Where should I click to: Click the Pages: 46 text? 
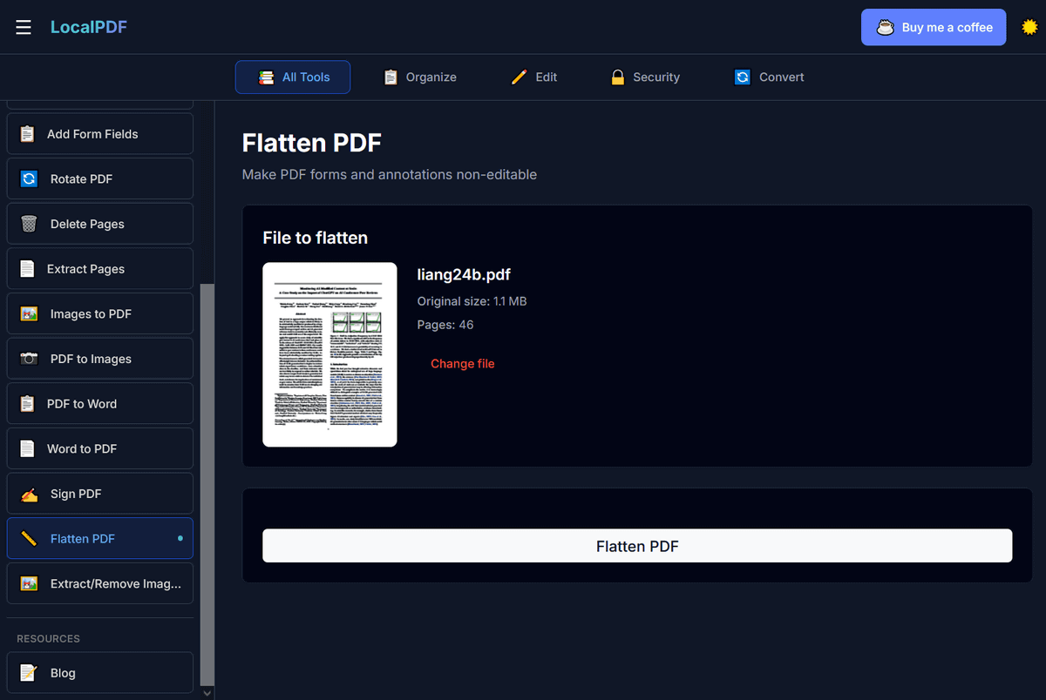click(445, 325)
